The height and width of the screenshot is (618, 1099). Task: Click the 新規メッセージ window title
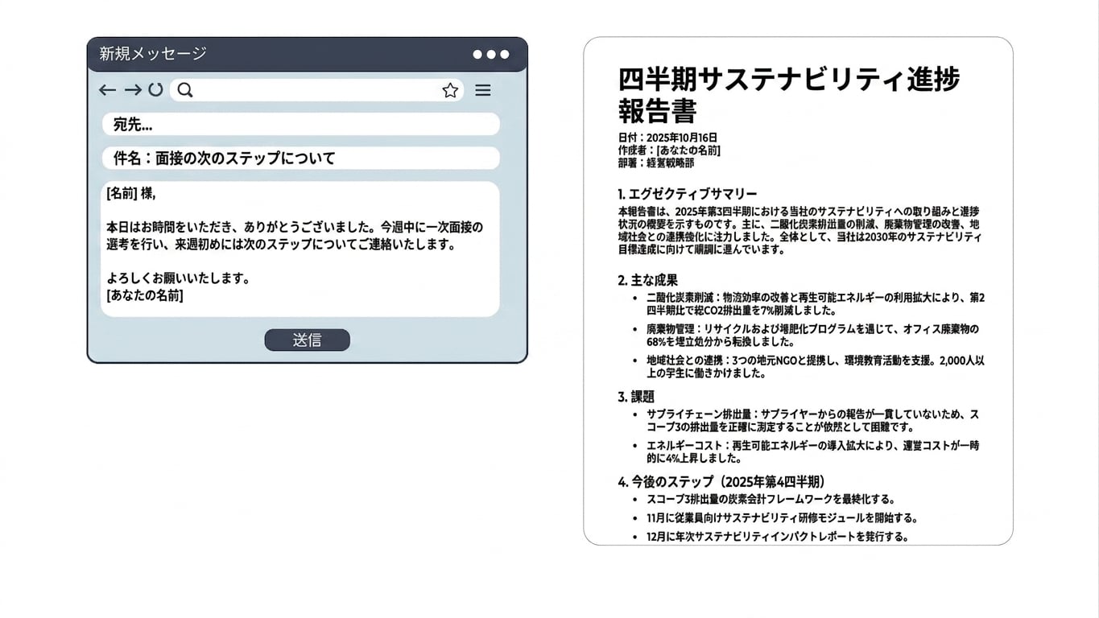[153, 54]
